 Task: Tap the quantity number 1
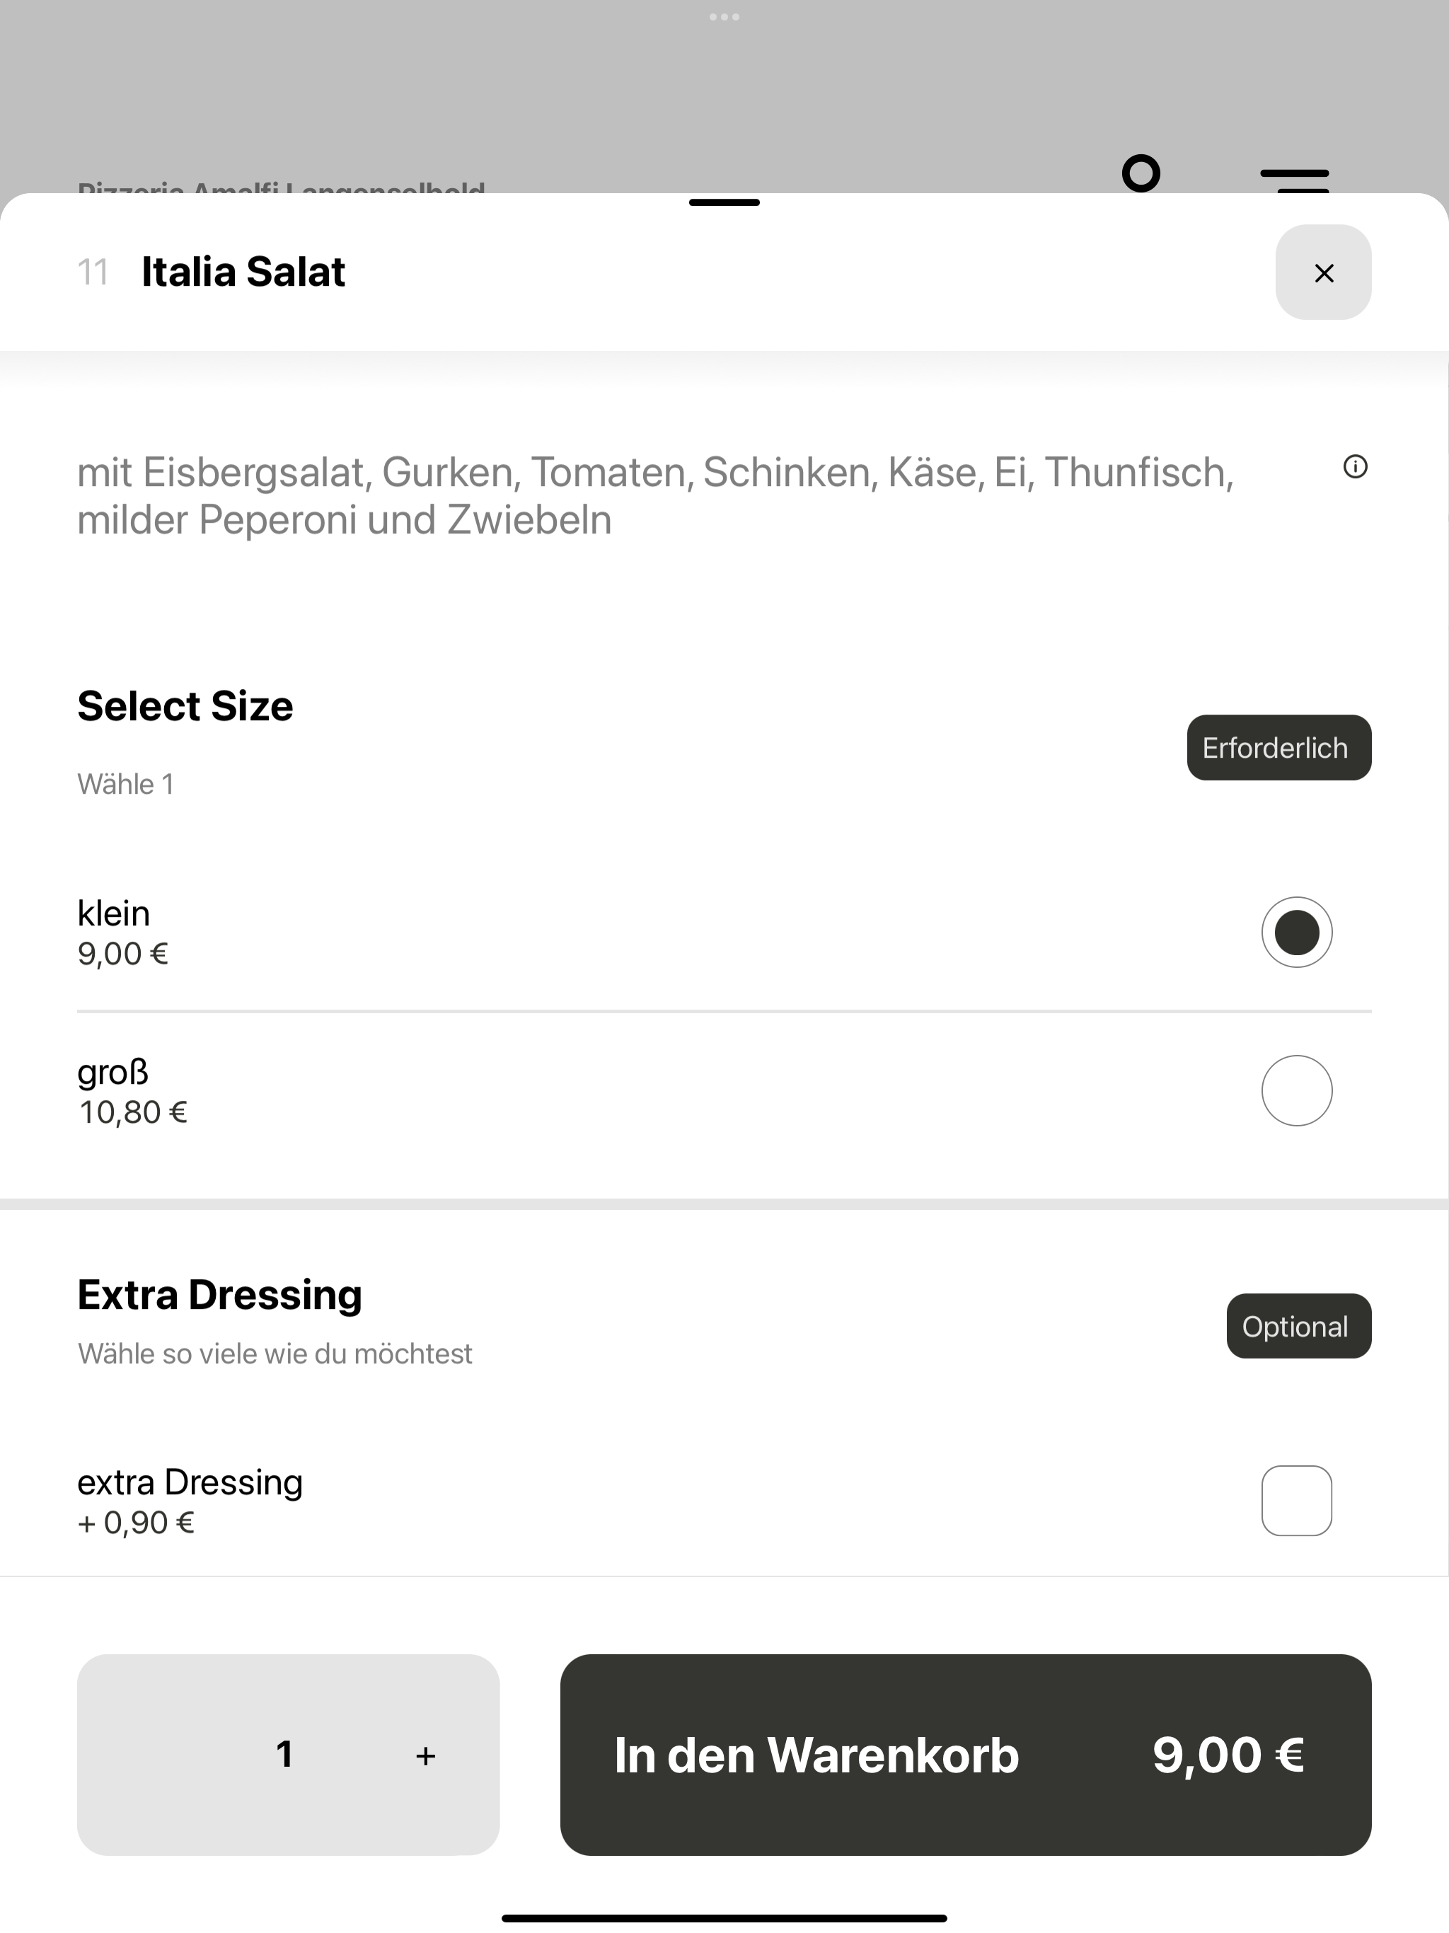284,1754
